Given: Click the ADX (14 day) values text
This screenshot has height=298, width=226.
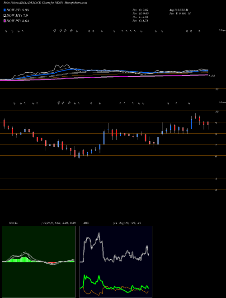Looking at the screenshot, I should [x=127, y=223].
